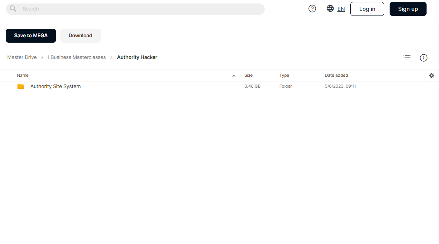The width and height of the screenshot is (439, 244).
Task: Click the search magnifier icon
Action: (x=13, y=9)
